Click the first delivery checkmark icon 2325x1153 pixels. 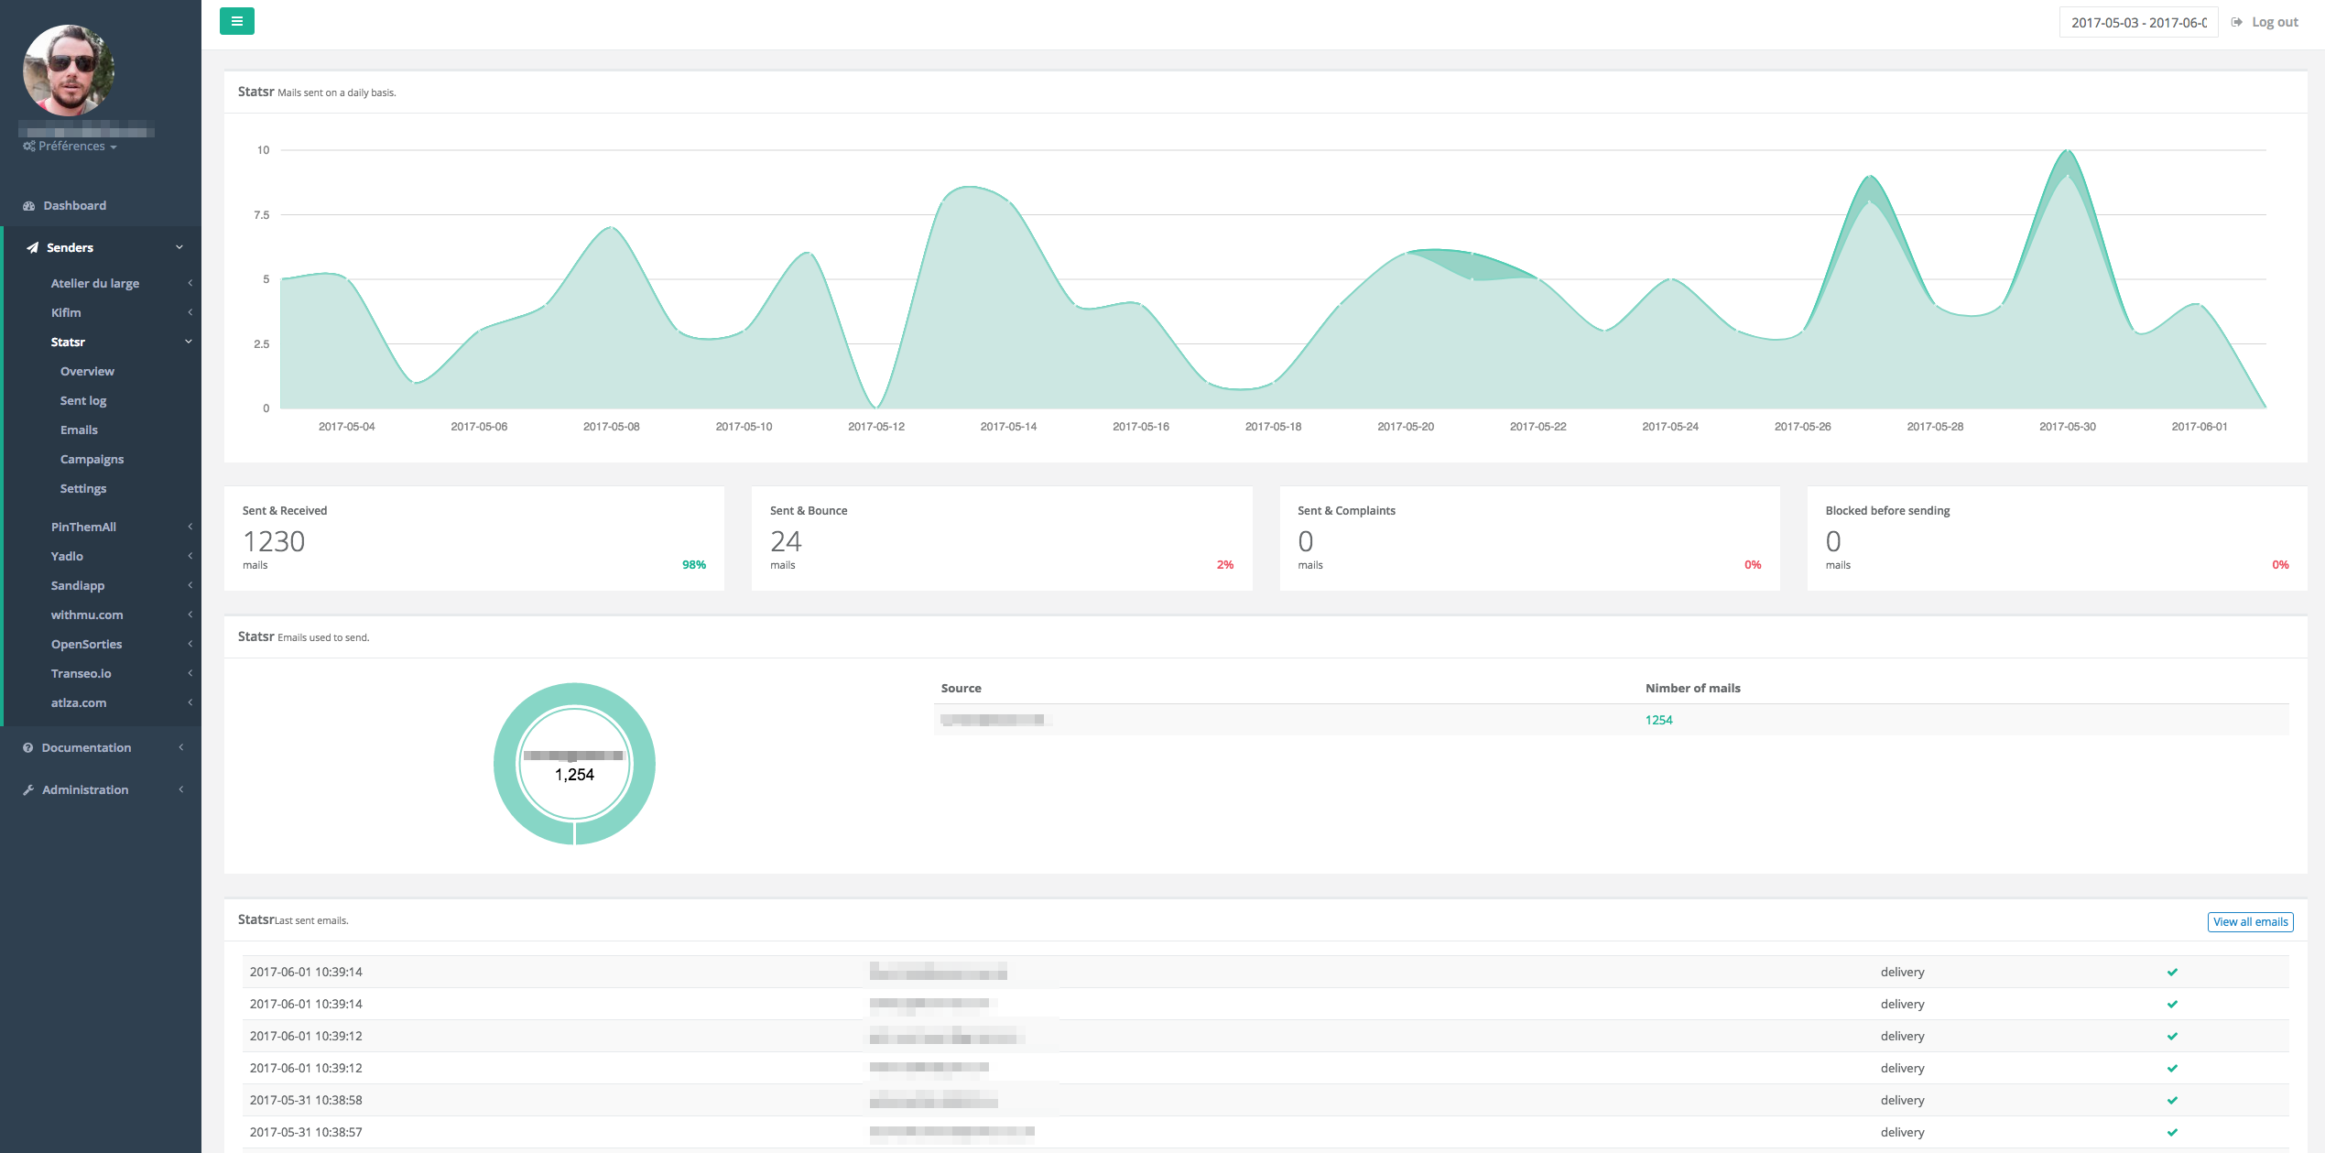point(2172,973)
